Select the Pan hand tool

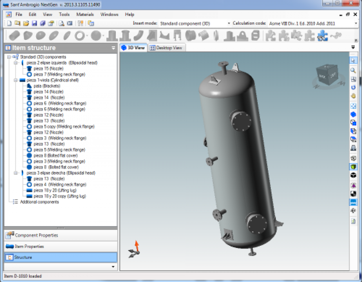click(353, 96)
